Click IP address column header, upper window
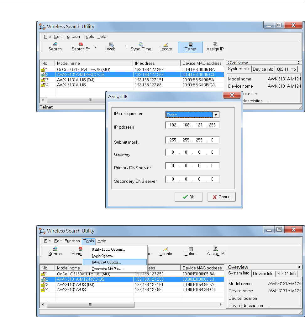 [156, 63]
